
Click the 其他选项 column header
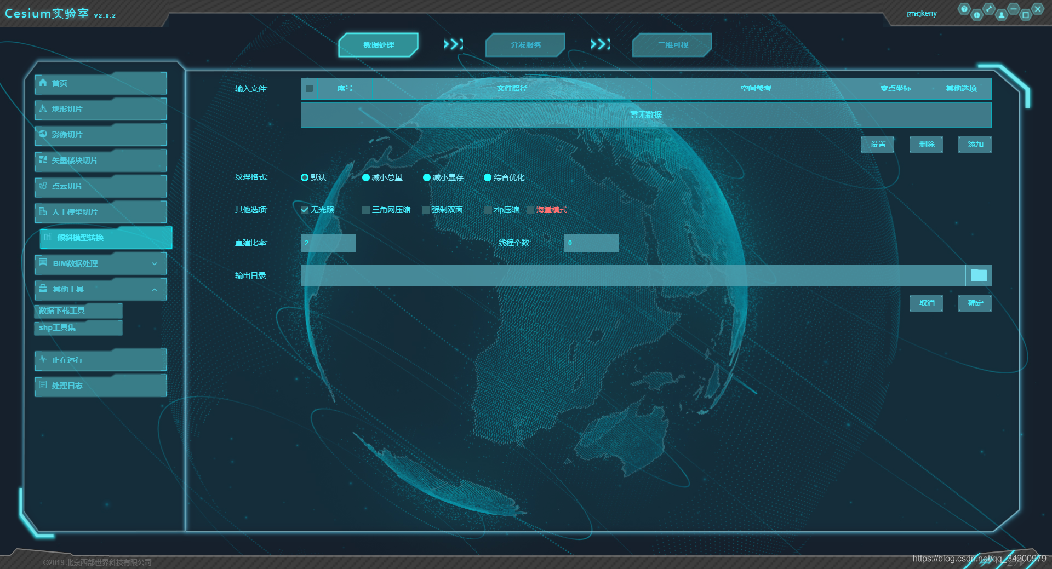(x=961, y=88)
